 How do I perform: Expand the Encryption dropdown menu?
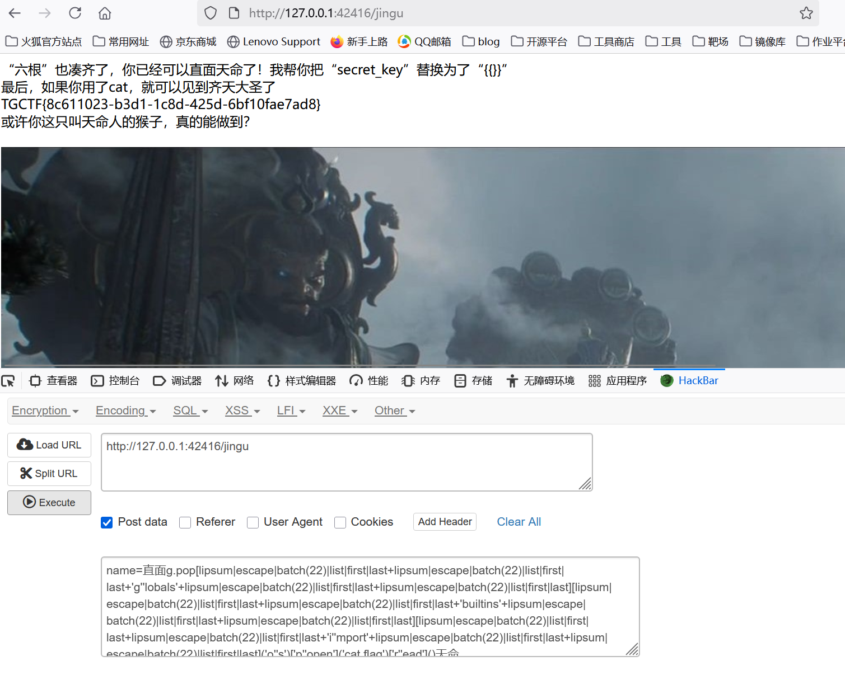coord(45,410)
